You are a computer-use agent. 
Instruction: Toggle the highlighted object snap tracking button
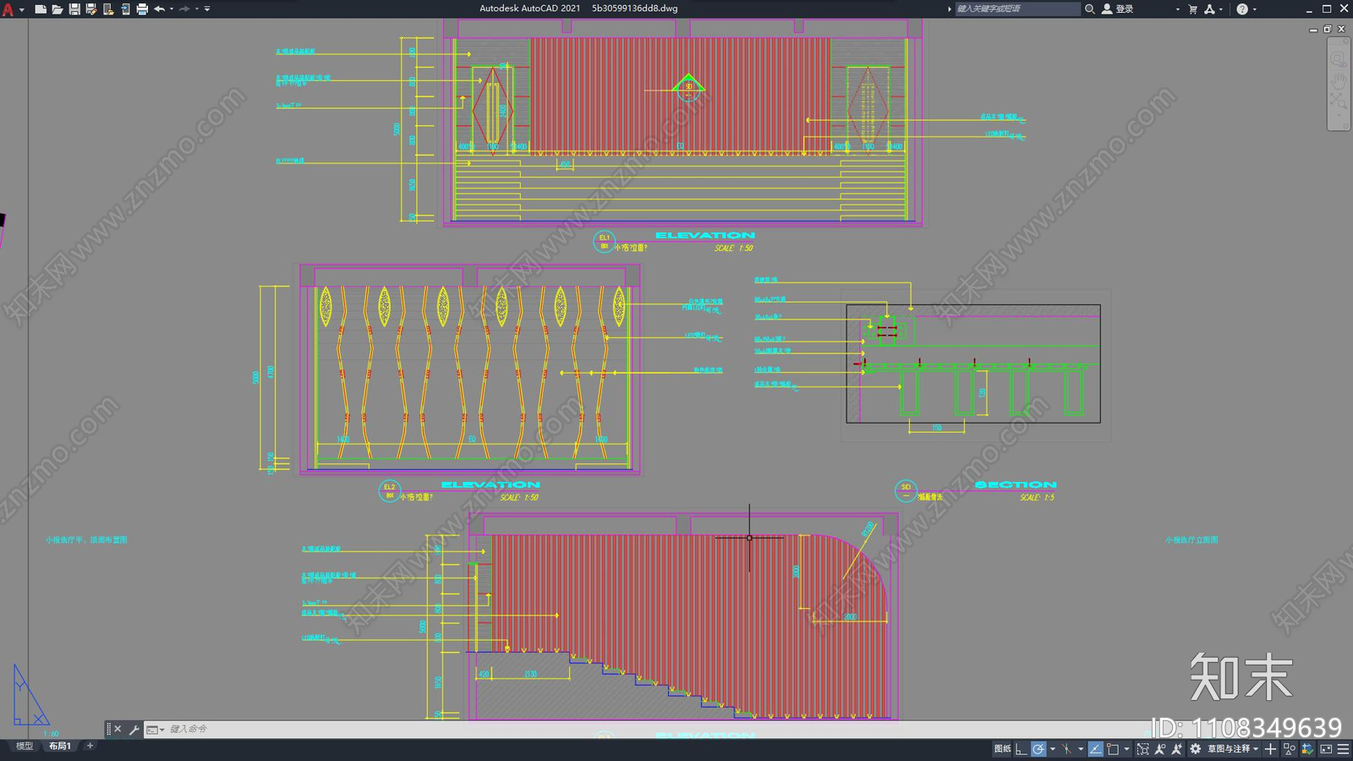click(1095, 749)
